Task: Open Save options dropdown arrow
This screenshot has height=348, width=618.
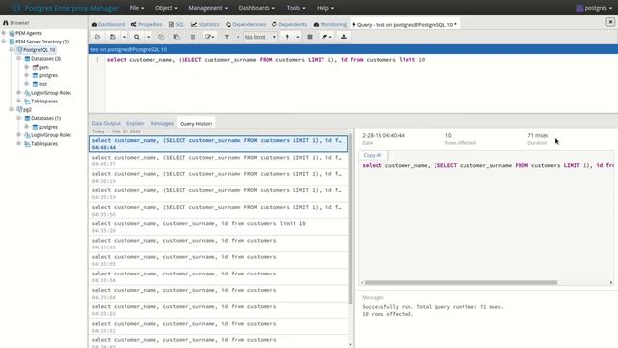Action: [x=124, y=37]
